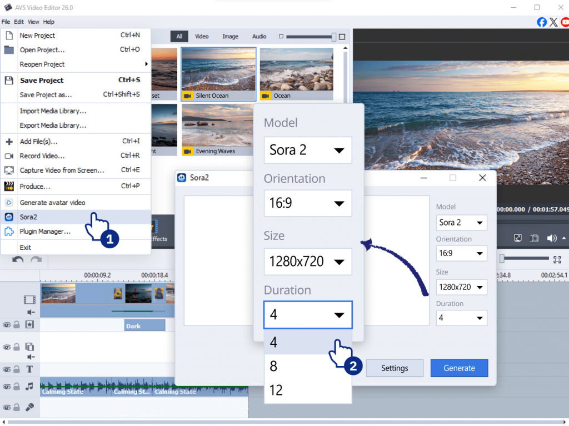Click the Produce clapperboard icon

[9, 186]
